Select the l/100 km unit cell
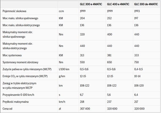This screenshot has width=161, height=113. point(64,69)
